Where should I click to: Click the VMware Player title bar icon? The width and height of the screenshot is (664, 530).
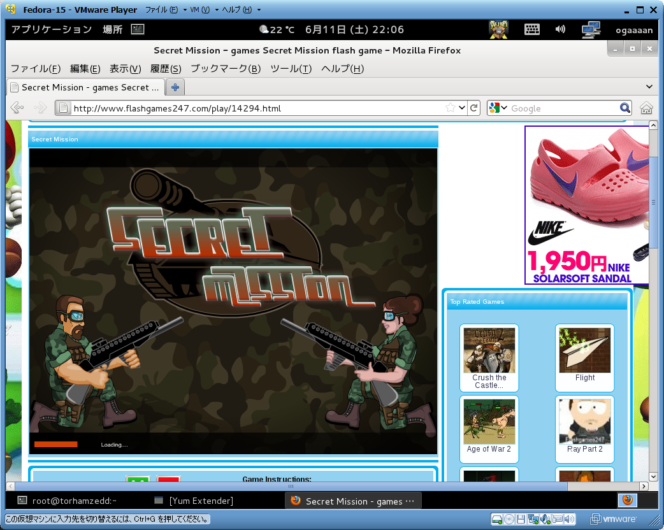(11, 9)
